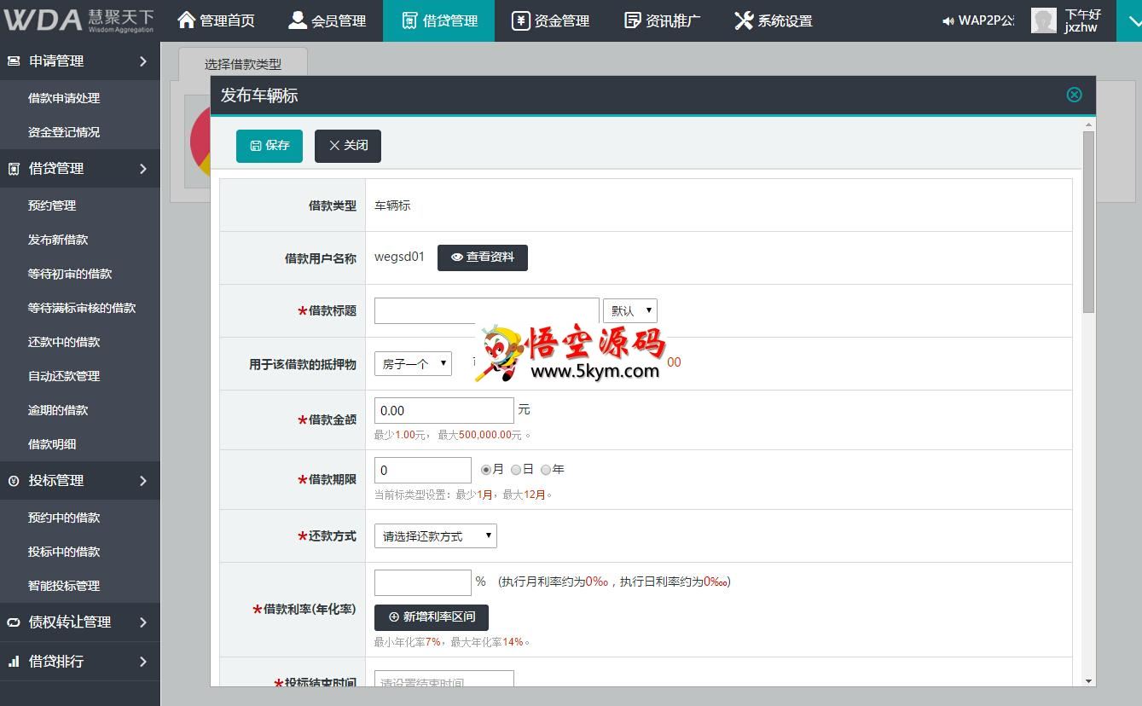Focus the 投标结束时间 date field
Image resolution: width=1142 pixels, height=706 pixels.
(x=444, y=679)
